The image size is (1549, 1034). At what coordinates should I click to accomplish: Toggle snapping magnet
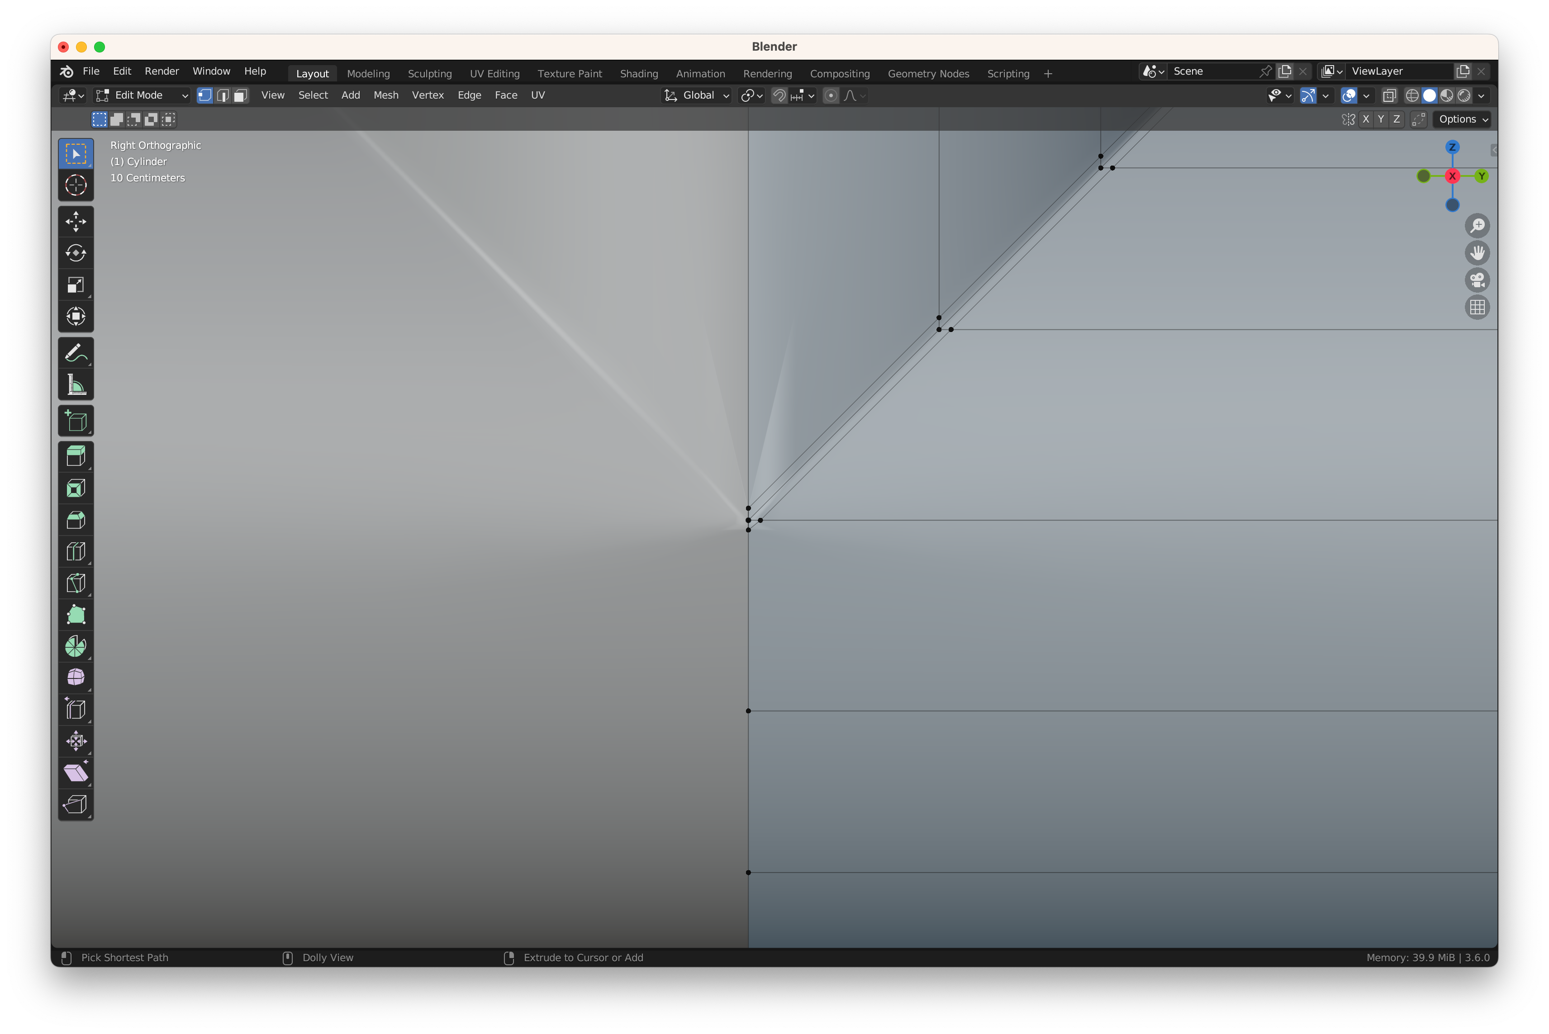point(779,95)
